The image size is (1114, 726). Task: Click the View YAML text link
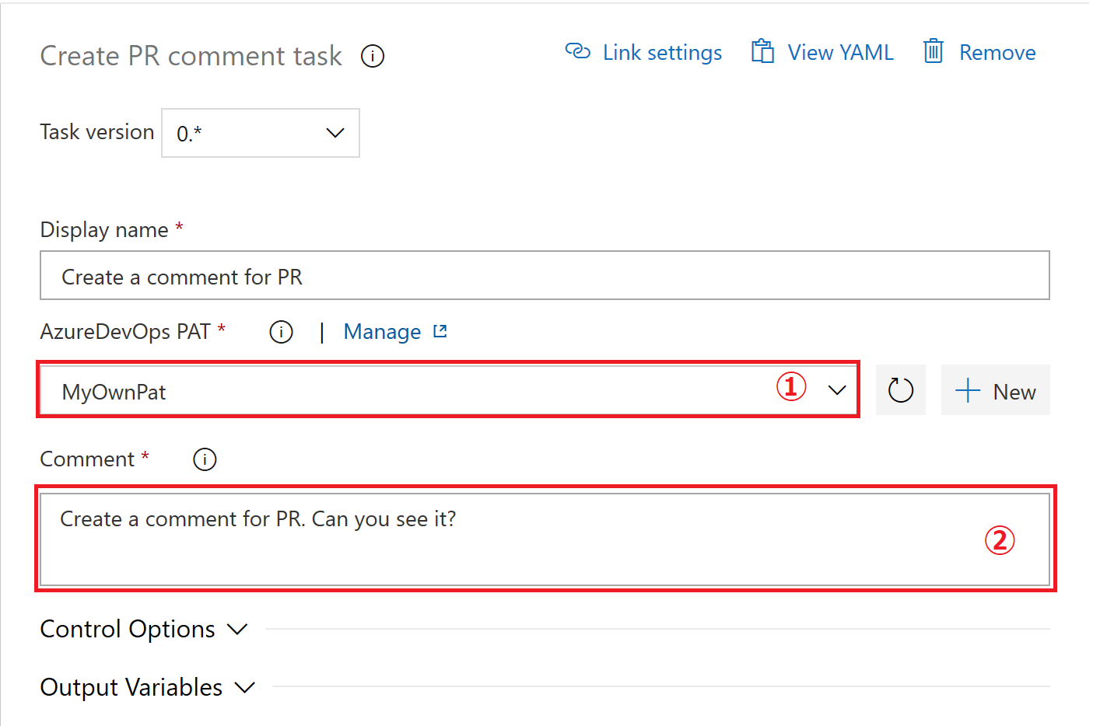point(840,52)
